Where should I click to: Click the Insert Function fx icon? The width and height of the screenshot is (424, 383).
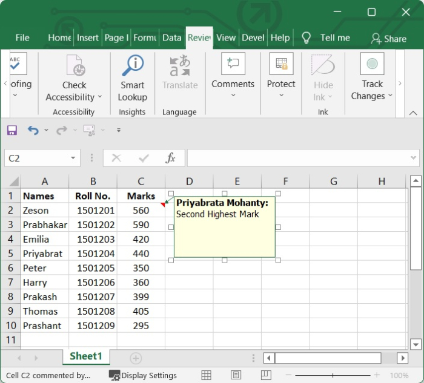click(171, 158)
